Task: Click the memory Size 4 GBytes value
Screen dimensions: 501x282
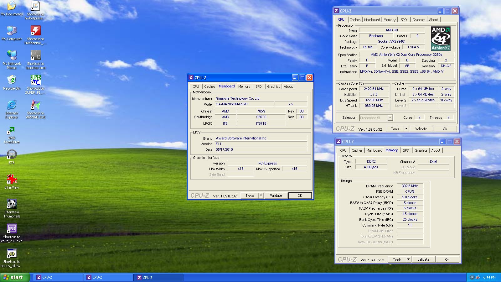Action: [x=371, y=167]
